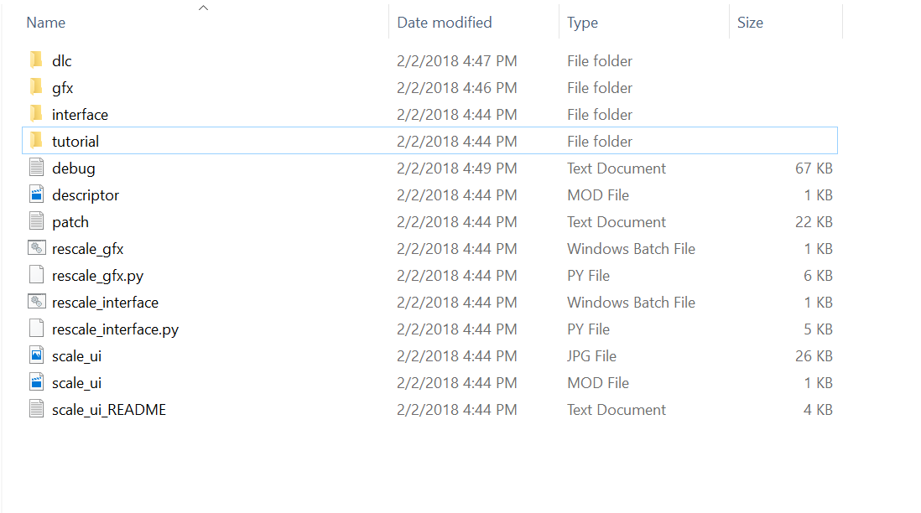The image size is (921, 513).
Task: Toggle the sort arrow above Name
Action: point(203,8)
